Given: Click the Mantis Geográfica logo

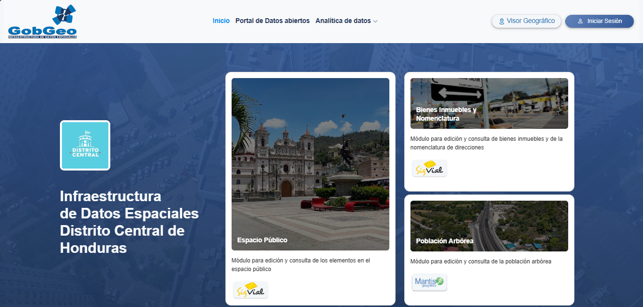Looking at the screenshot, I should (429, 282).
